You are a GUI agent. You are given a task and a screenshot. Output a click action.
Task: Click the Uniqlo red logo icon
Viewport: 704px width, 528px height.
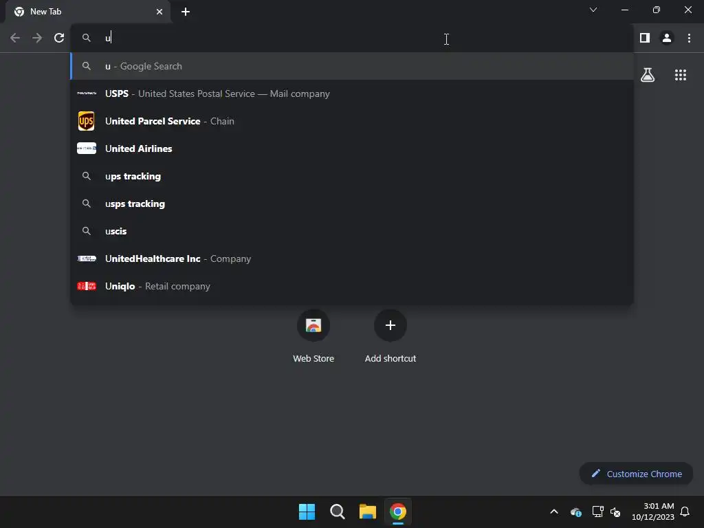[86, 286]
